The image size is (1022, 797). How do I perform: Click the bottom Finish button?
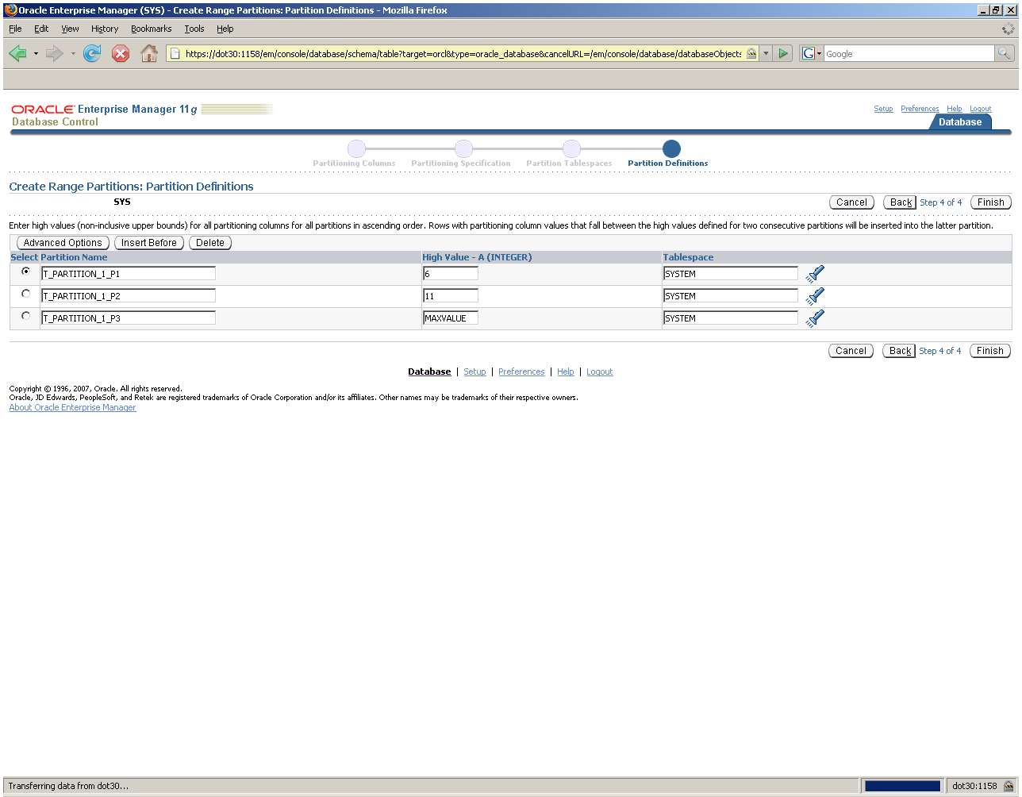click(x=990, y=351)
